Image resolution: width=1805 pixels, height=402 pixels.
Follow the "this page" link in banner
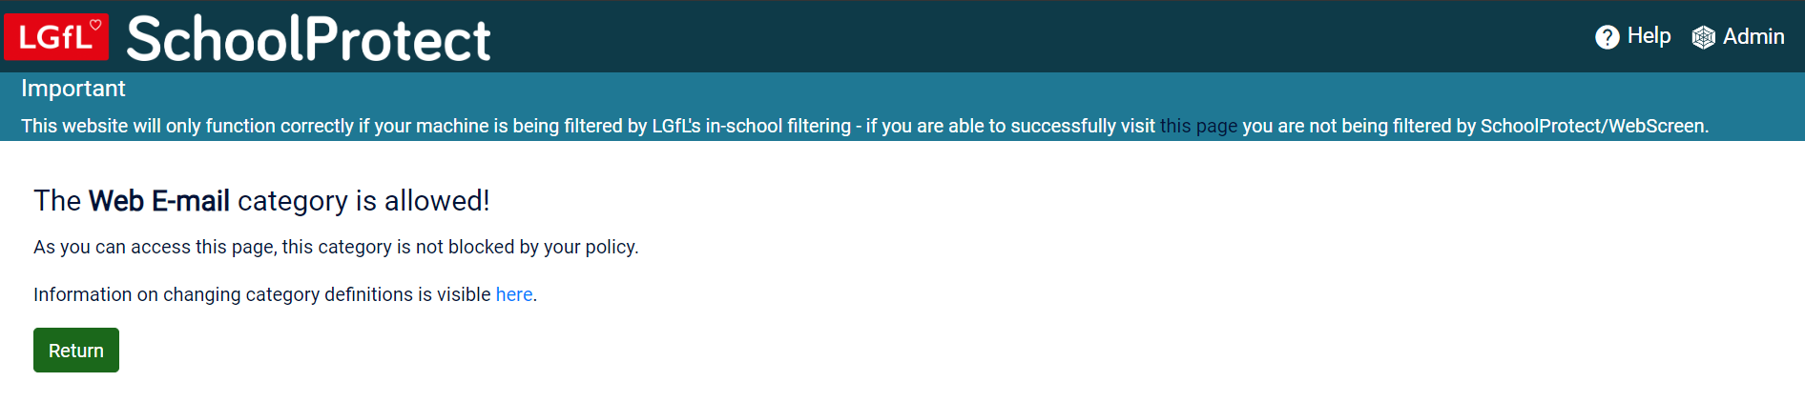pos(1198,126)
